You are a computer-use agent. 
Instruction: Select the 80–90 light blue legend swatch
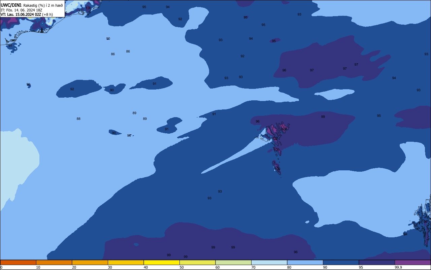coord(305,262)
